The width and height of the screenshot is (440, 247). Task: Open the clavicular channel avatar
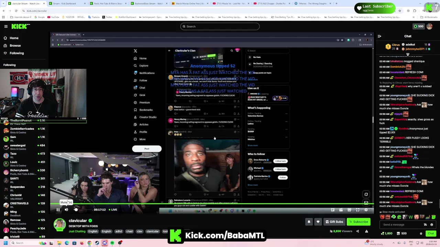pos(59,225)
